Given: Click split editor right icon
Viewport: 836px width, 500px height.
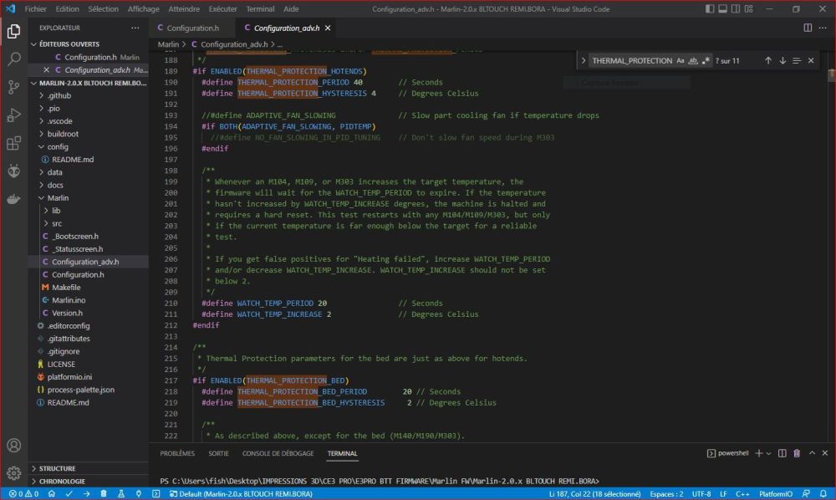Looking at the screenshot, I should [x=808, y=28].
